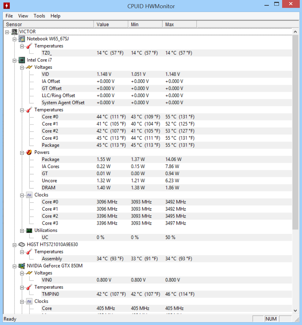Viewport: 302px width, 325px height.
Task: Select the VIN0 voltage row
Action: point(166,280)
